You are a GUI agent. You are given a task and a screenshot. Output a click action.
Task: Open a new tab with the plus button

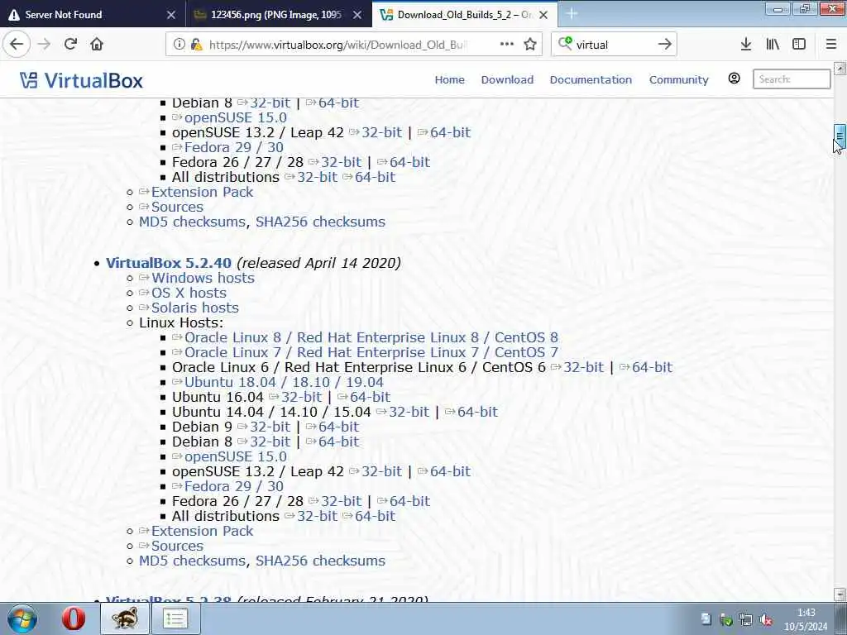coord(572,15)
